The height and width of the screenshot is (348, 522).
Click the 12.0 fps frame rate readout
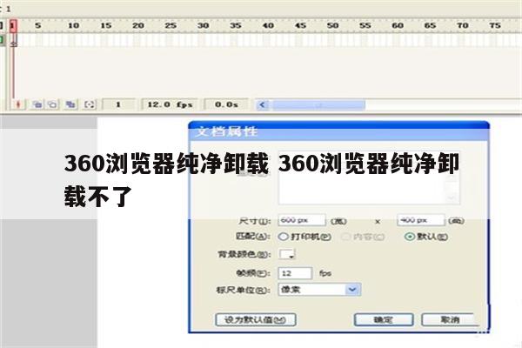pos(170,105)
